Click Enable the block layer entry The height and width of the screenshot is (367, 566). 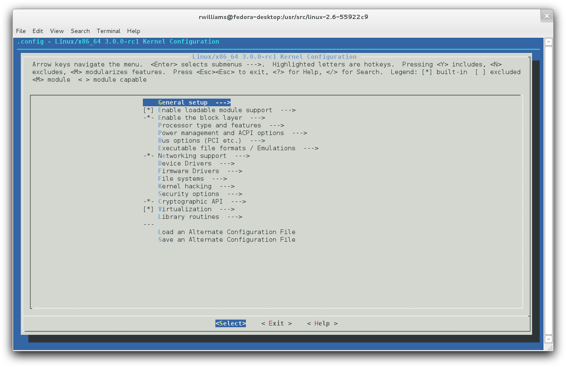coord(212,118)
